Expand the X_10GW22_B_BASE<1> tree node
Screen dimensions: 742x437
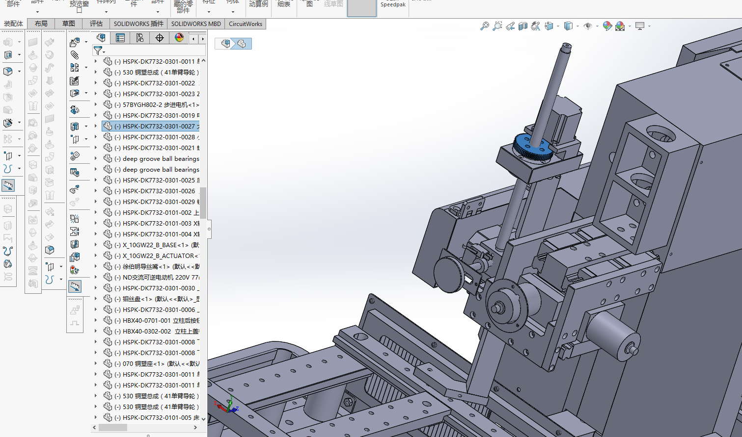click(x=96, y=245)
